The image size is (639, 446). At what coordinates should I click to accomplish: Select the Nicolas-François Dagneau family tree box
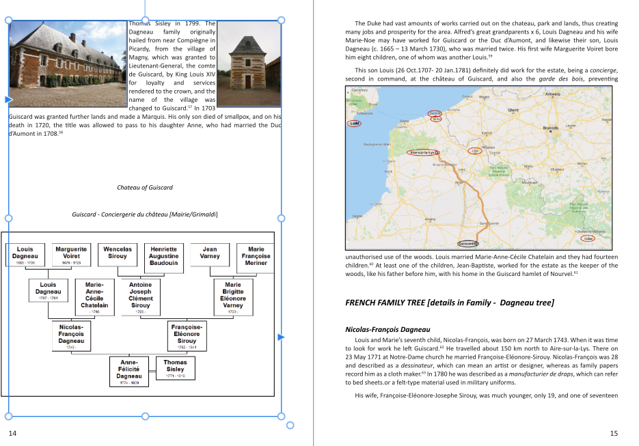click(71, 336)
